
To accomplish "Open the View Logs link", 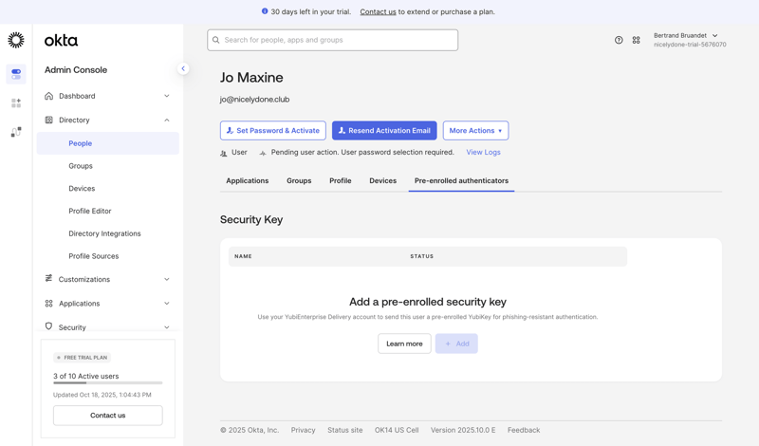I will pyautogui.click(x=483, y=152).
